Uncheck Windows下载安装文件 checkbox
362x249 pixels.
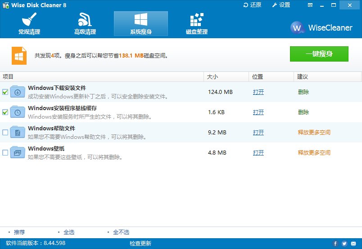5,92
